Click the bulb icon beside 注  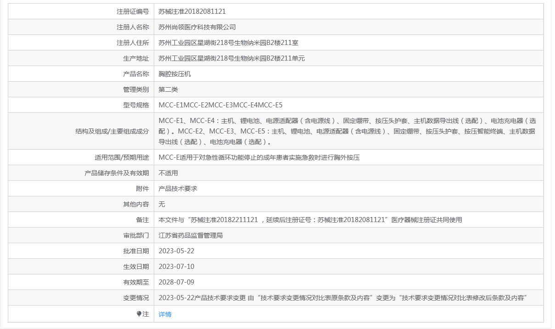[x=139, y=314]
